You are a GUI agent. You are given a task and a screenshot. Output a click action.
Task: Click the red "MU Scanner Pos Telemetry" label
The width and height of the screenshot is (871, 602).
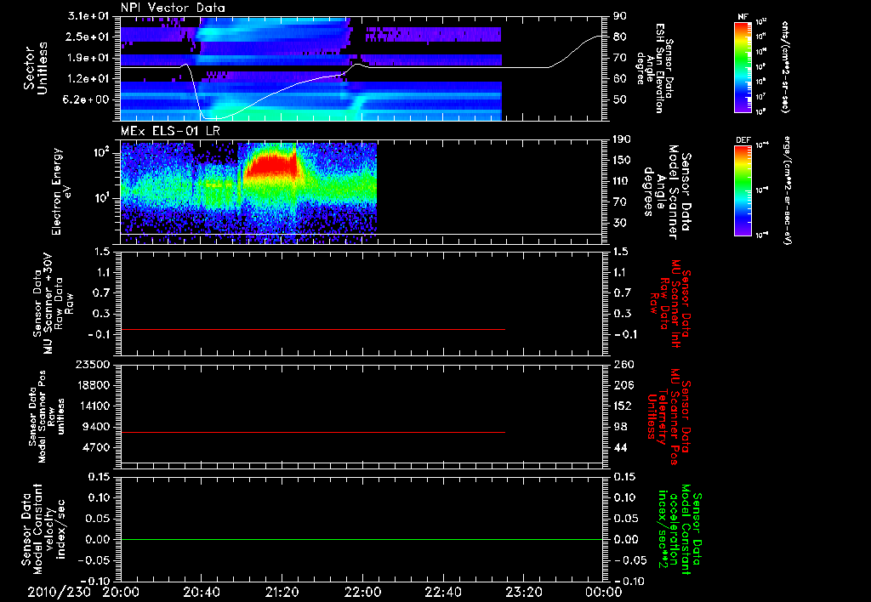[669, 416]
